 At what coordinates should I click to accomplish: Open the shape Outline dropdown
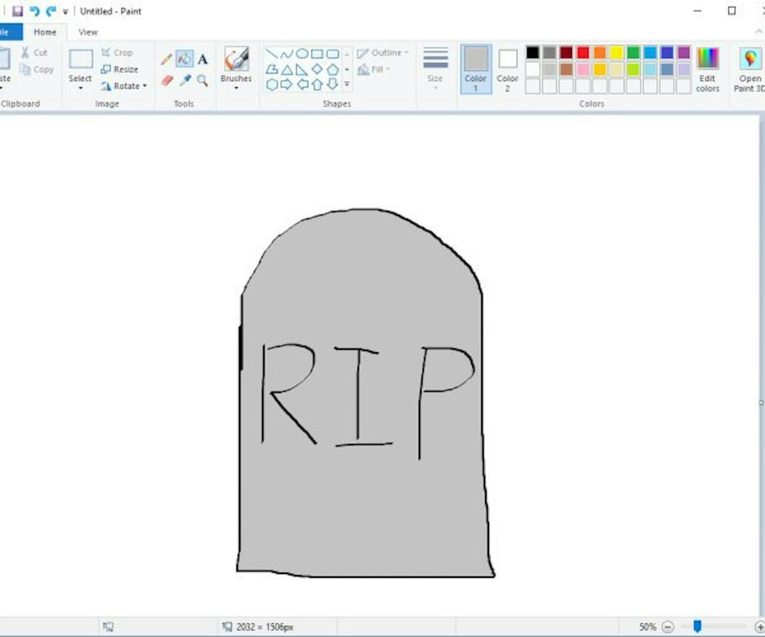(382, 53)
